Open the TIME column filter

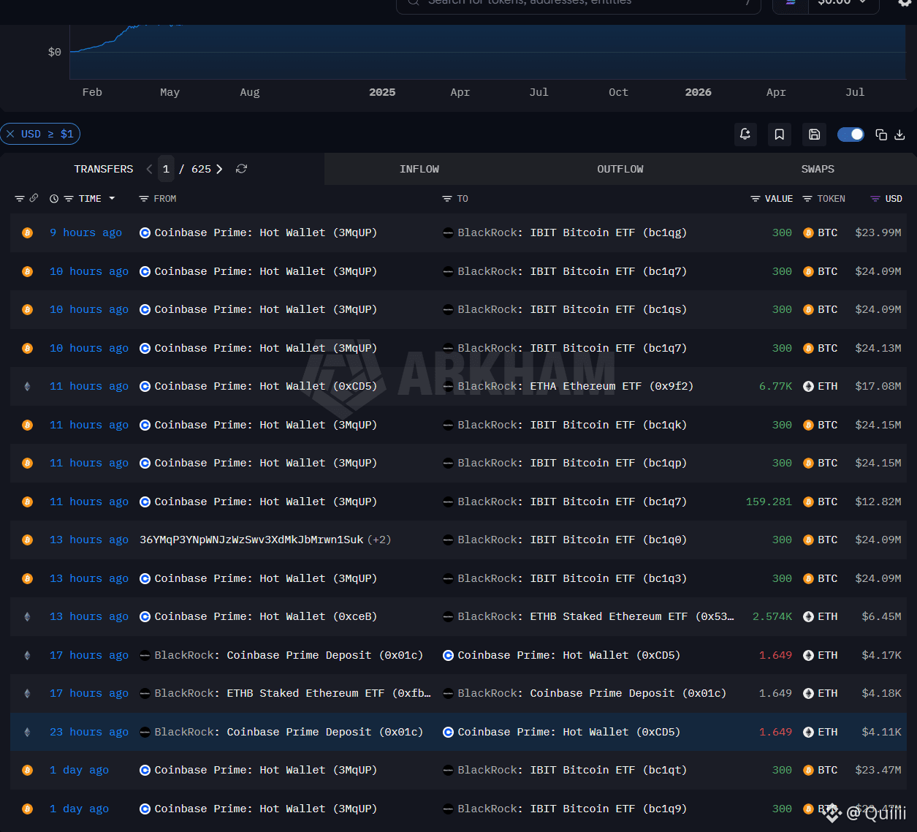(69, 199)
